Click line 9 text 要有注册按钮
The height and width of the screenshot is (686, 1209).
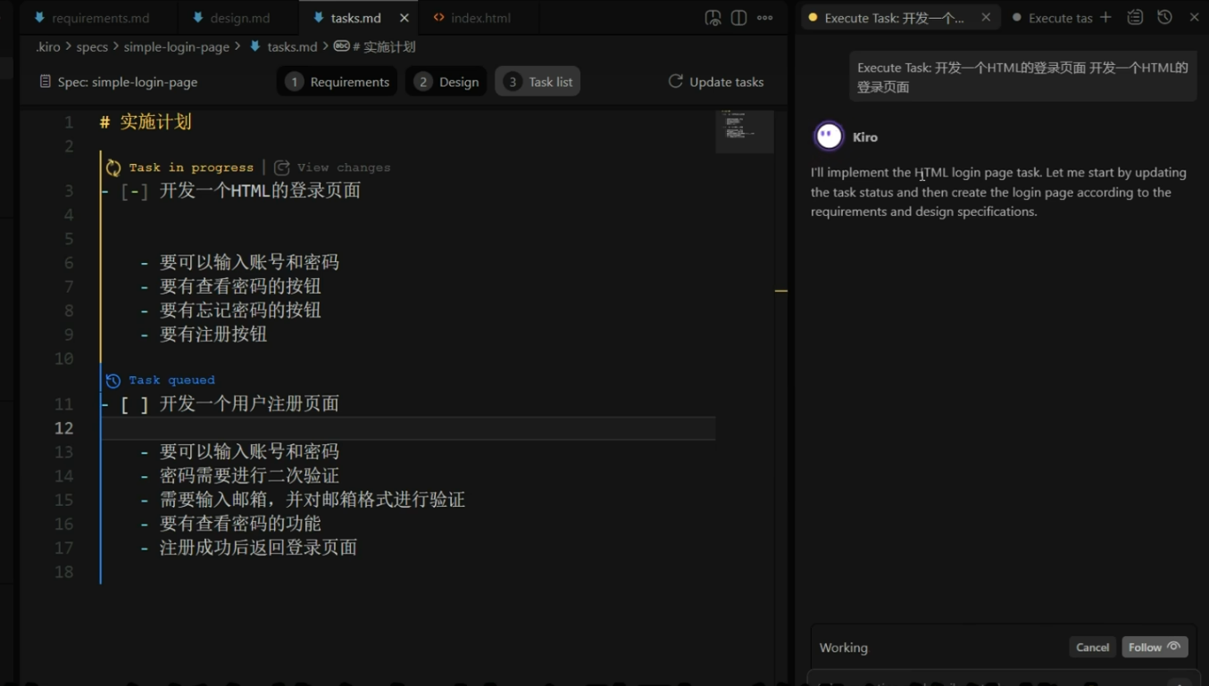[213, 335]
